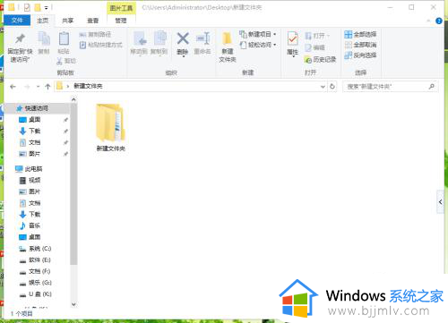The height and width of the screenshot is (323, 448).
Task: Open the Properties dropdown arrow
Action: click(x=293, y=57)
